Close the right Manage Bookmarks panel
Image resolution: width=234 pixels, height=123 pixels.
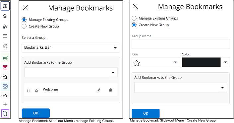tap(135, 6)
